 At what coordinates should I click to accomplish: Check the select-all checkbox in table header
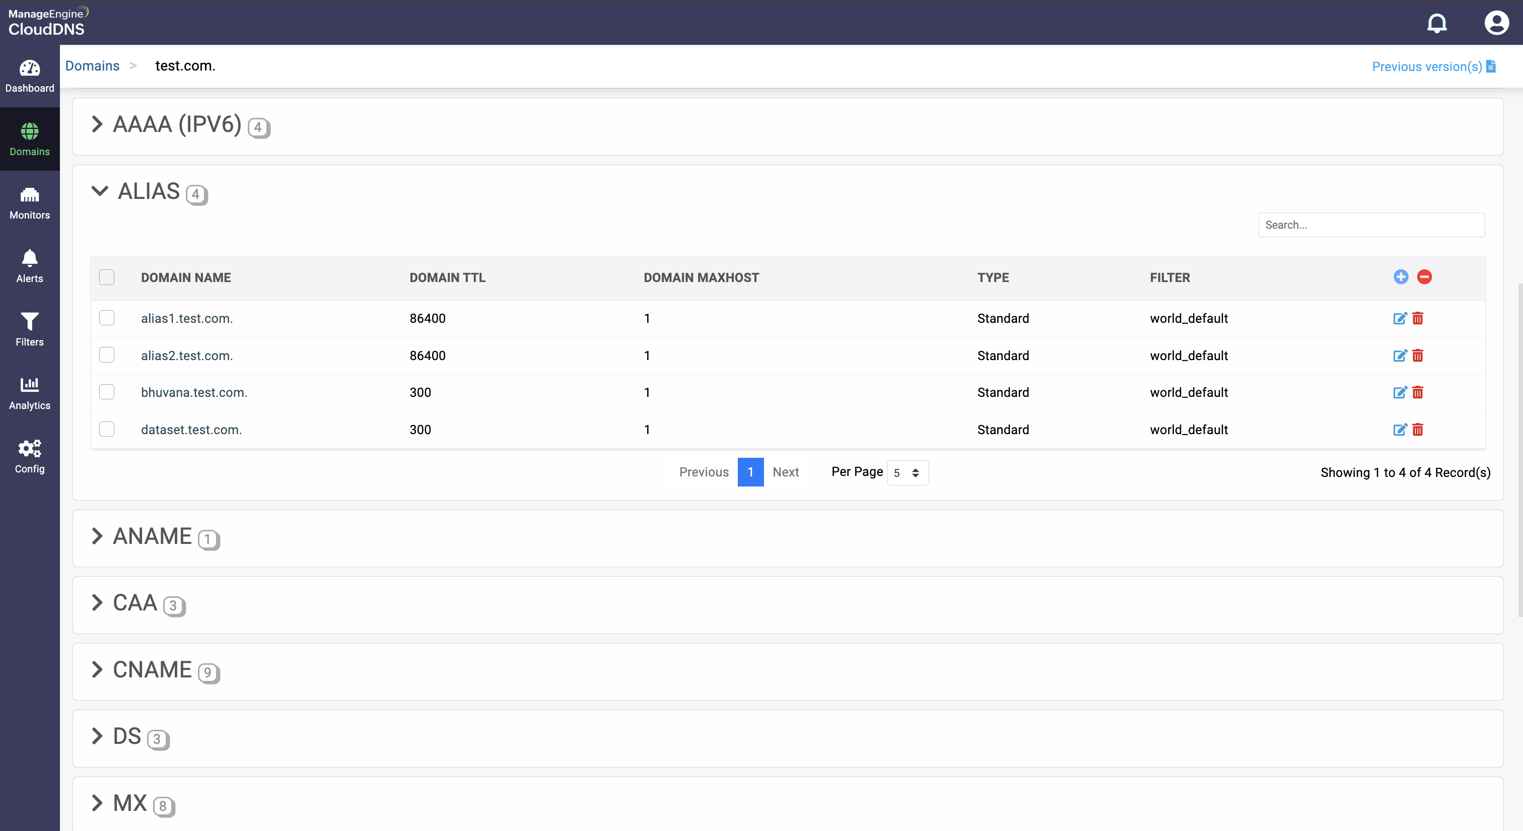(x=107, y=277)
